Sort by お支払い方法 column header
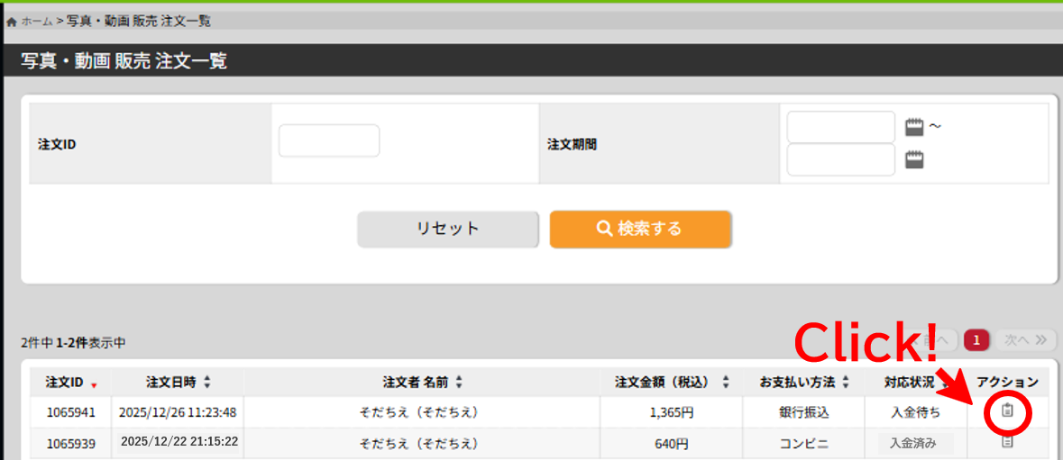 tap(804, 383)
